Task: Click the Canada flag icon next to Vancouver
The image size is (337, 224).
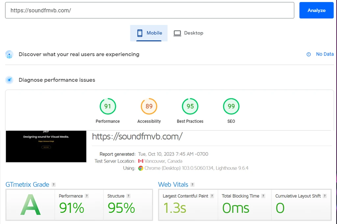Action: click(x=141, y=161)
